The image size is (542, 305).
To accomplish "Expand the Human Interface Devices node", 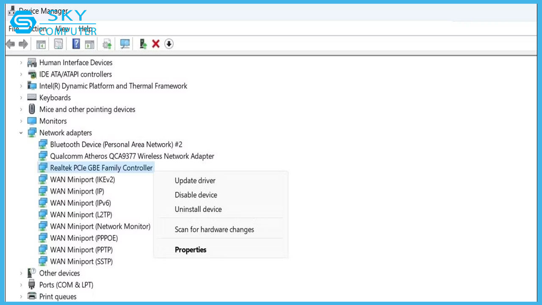I will pyautogui.click(x=21, y=63).
